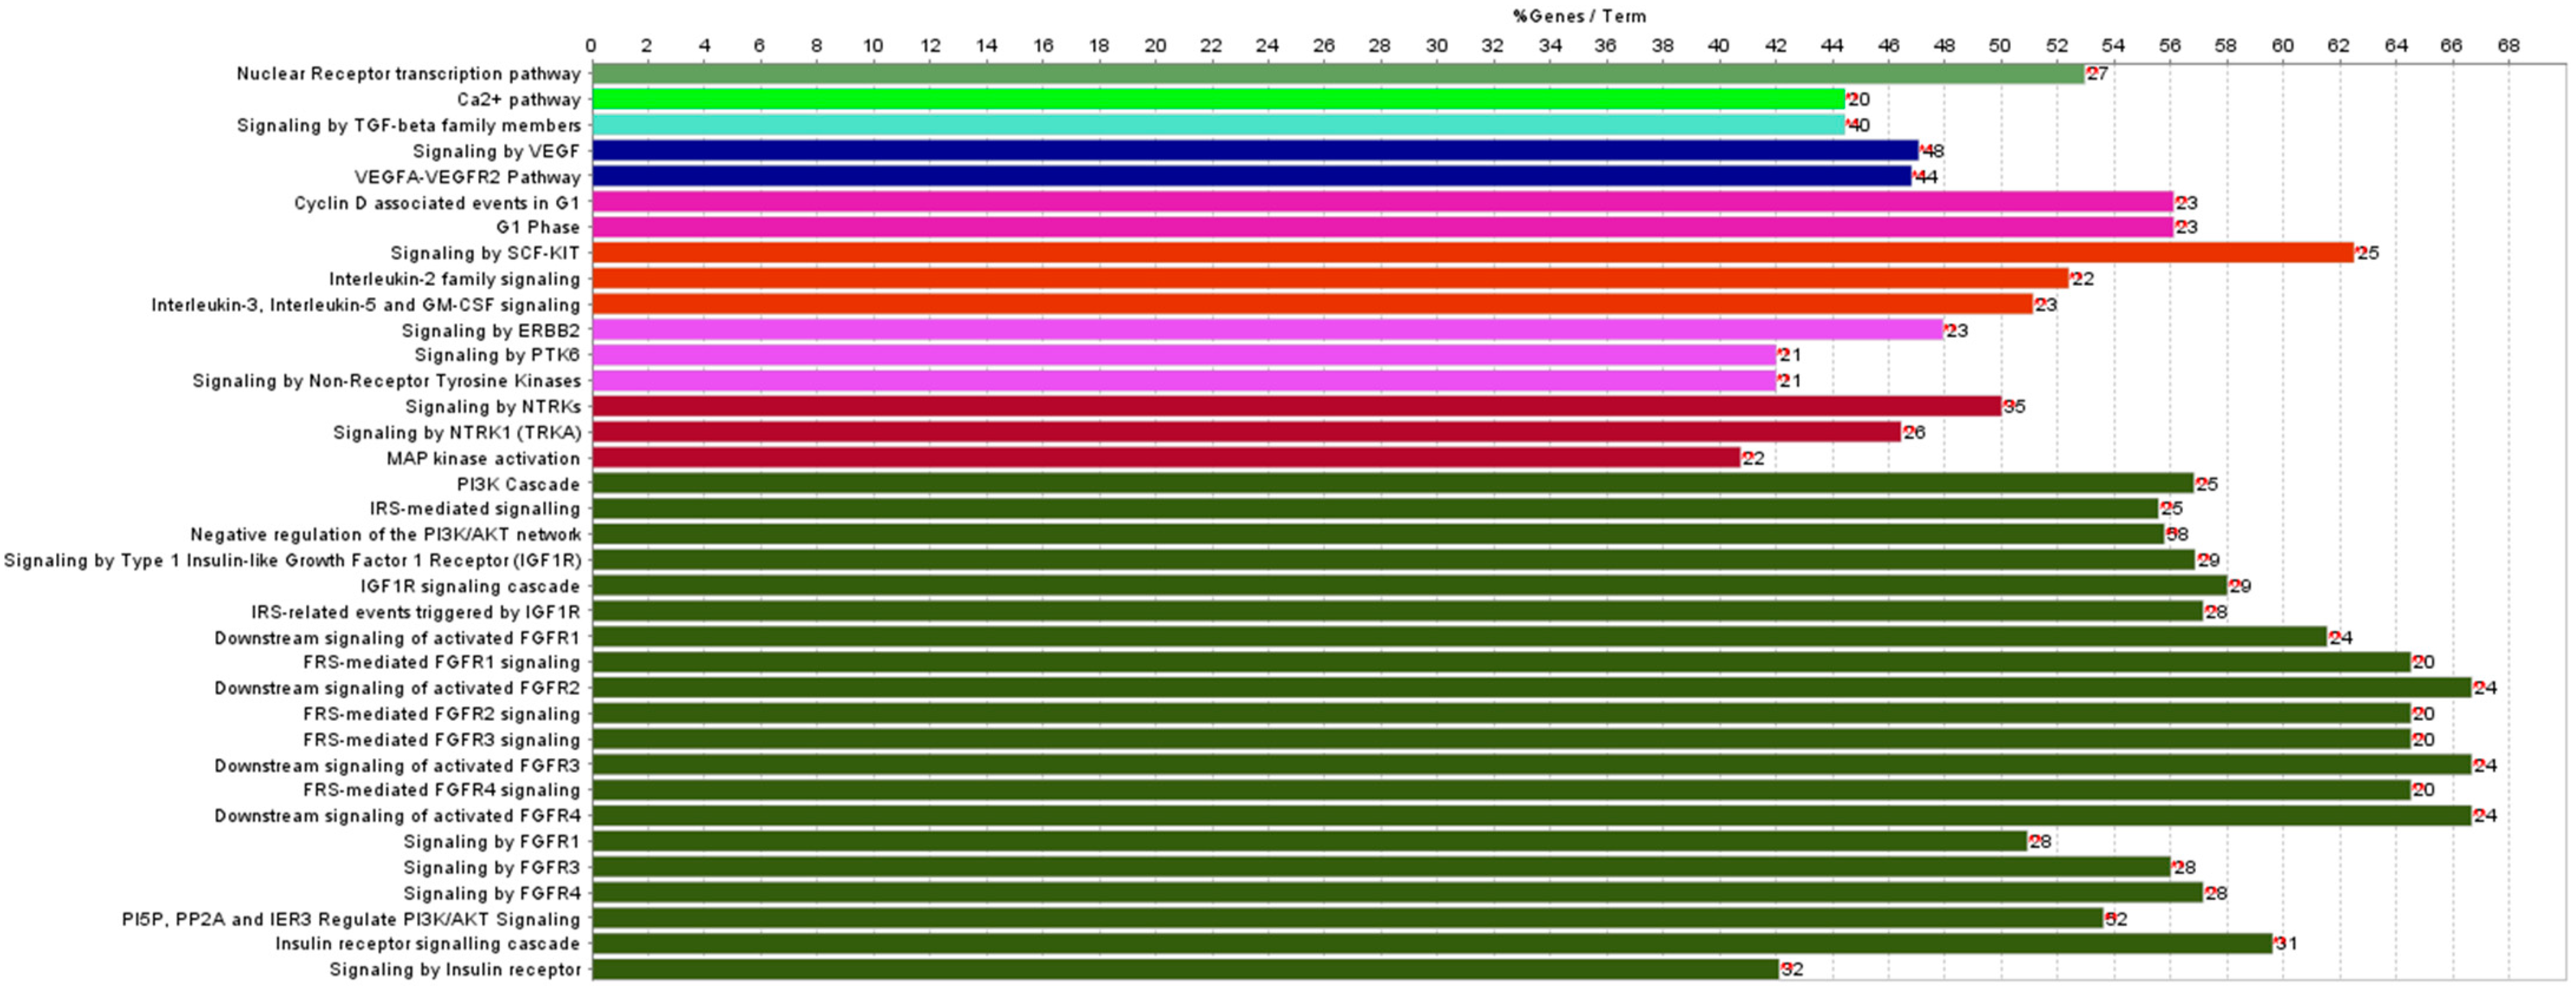Click the Insulin receptor signalling cascade bar

pos(1432,943)
